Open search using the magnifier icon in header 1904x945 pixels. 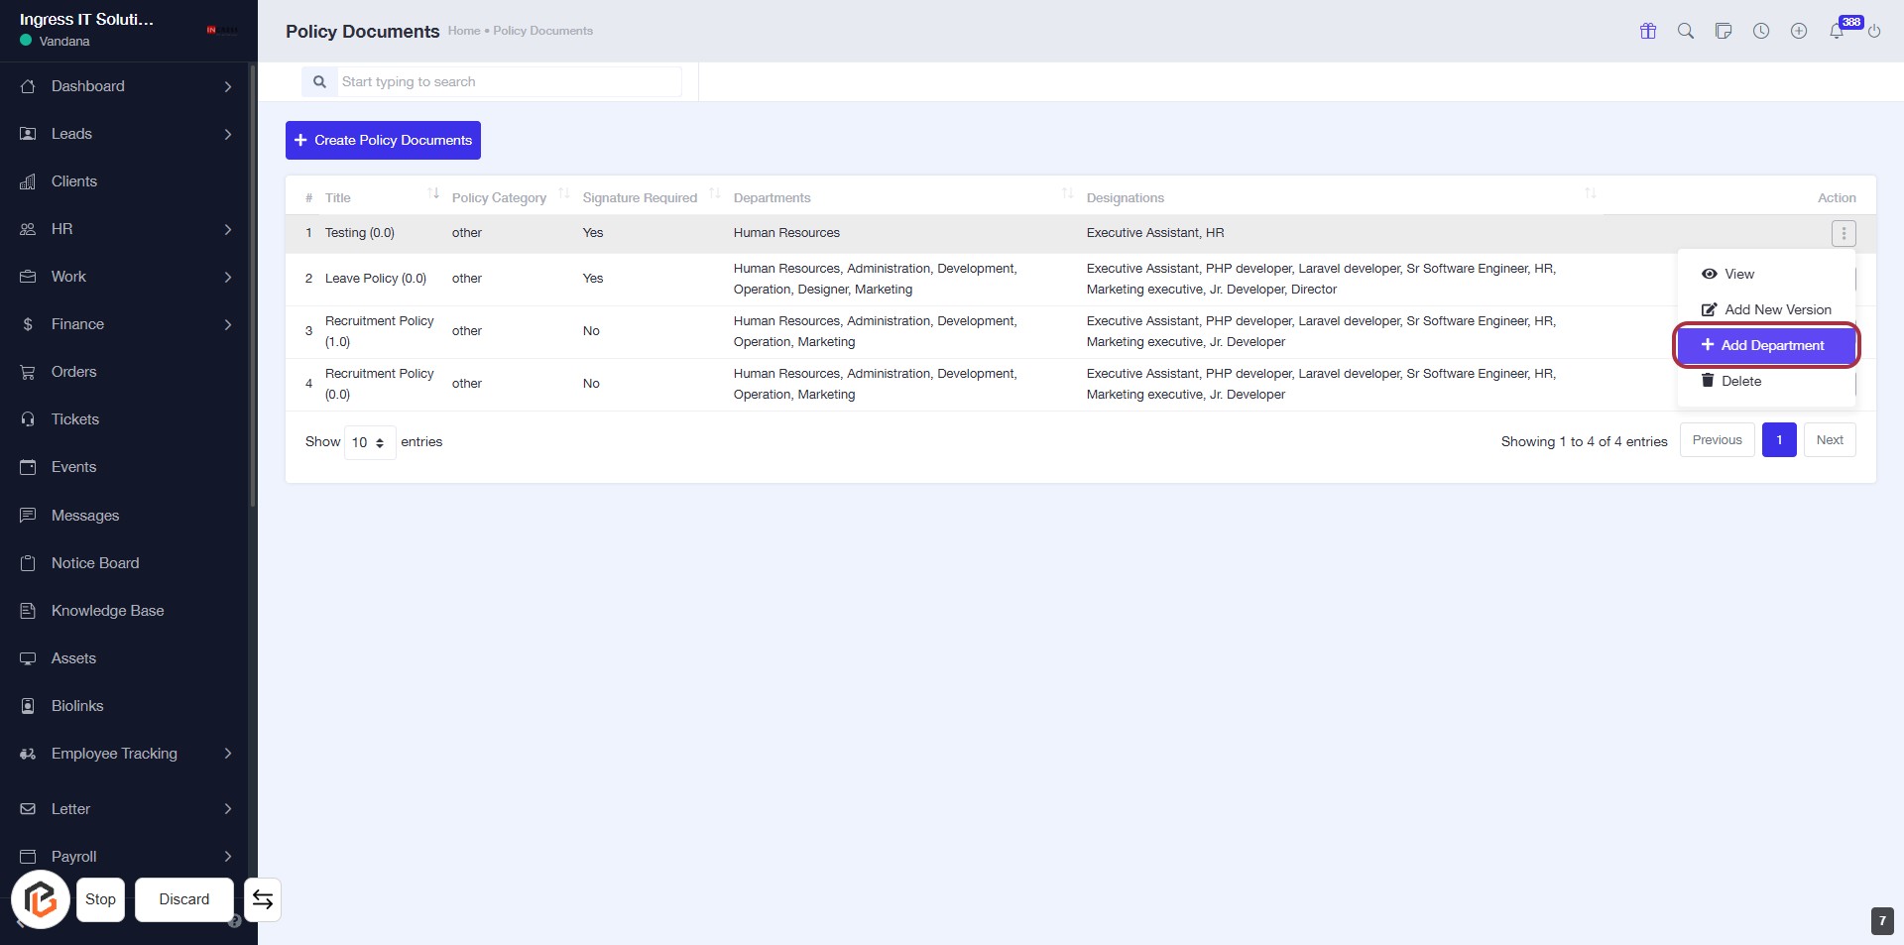1685,31
